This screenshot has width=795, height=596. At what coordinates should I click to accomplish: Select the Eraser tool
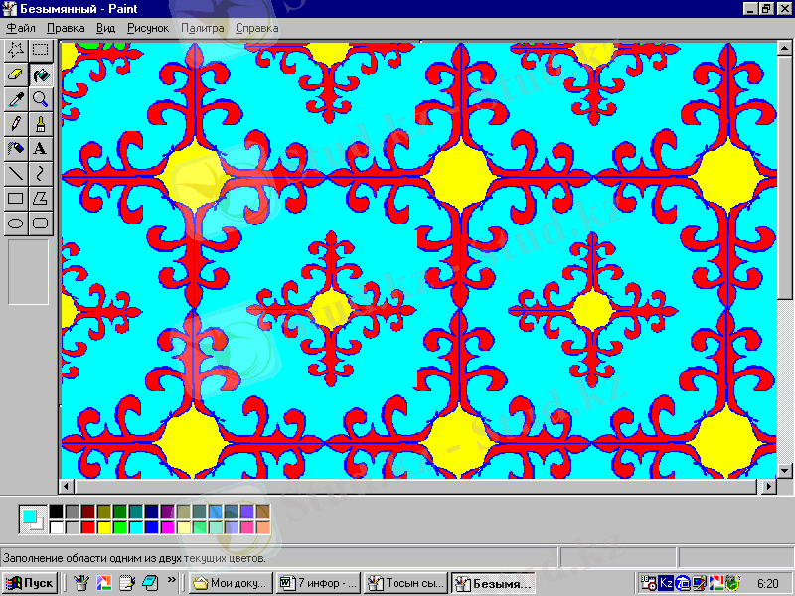tap(15, 74)
